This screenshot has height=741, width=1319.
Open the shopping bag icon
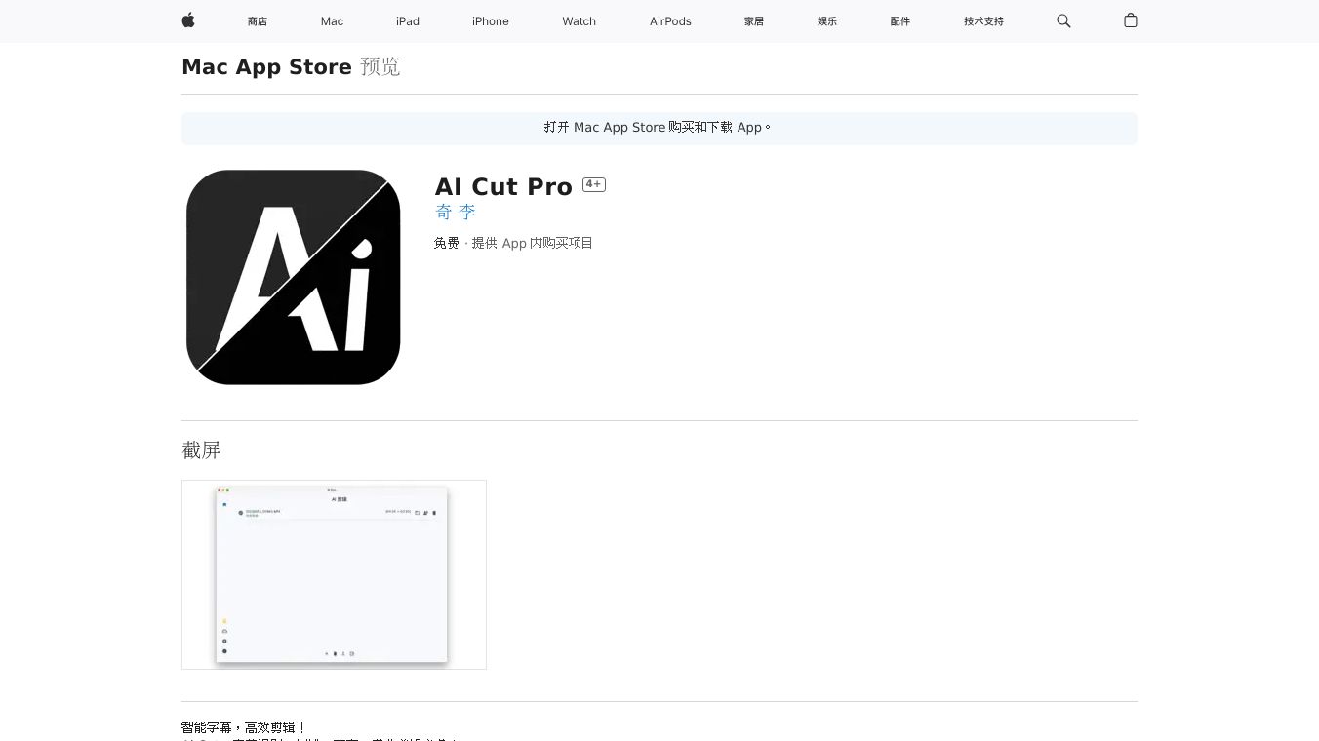1131,20
